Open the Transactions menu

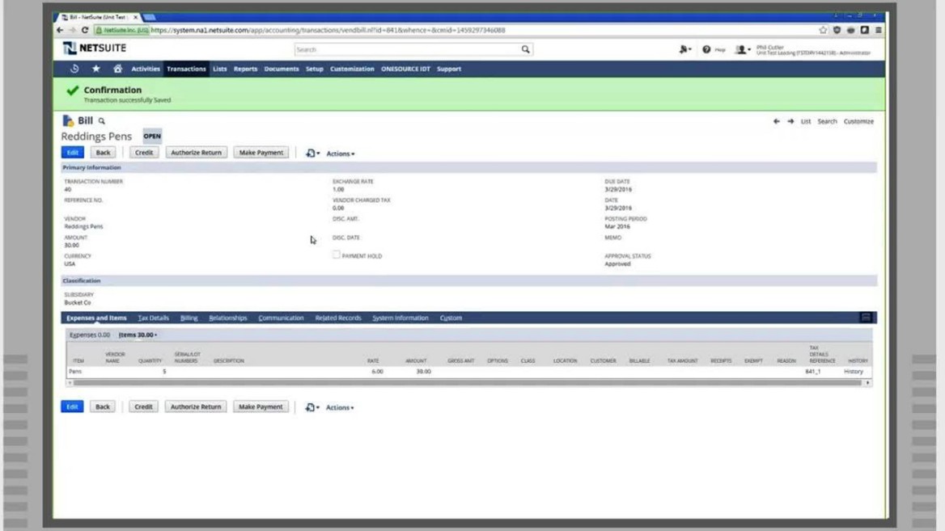pos(186,69)
